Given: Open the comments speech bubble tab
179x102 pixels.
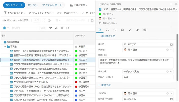Looking at the screenshot, I should (x=145, y=30).
